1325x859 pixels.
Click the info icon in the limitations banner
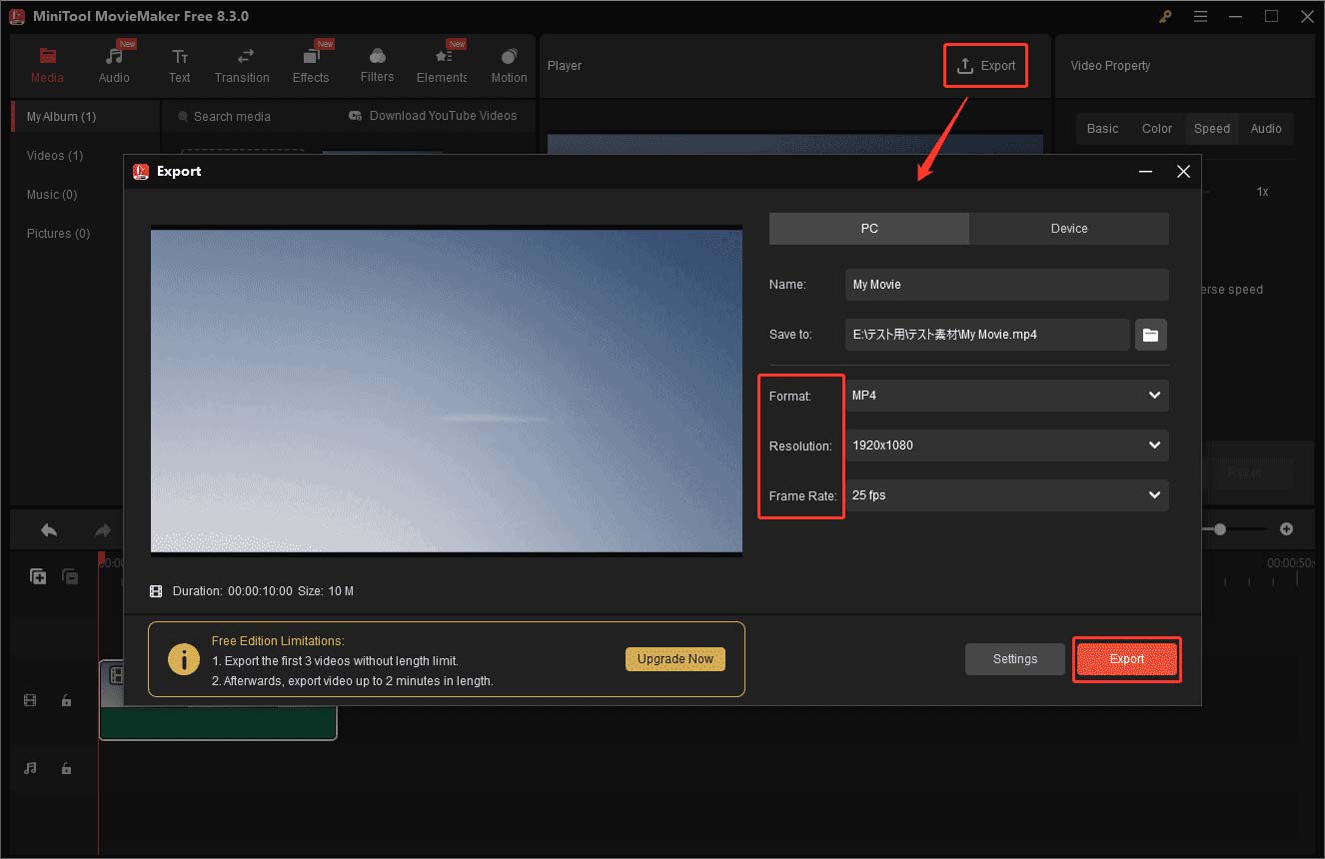point(184,659)
